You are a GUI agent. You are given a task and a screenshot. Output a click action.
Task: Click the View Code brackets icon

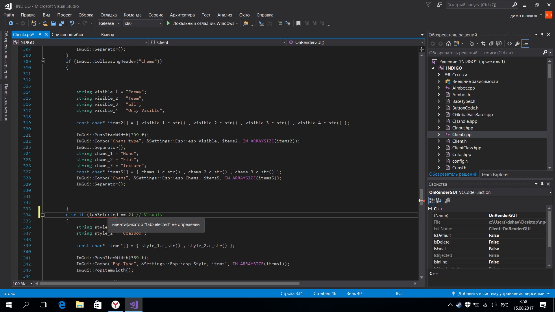[x=510, y=44]
